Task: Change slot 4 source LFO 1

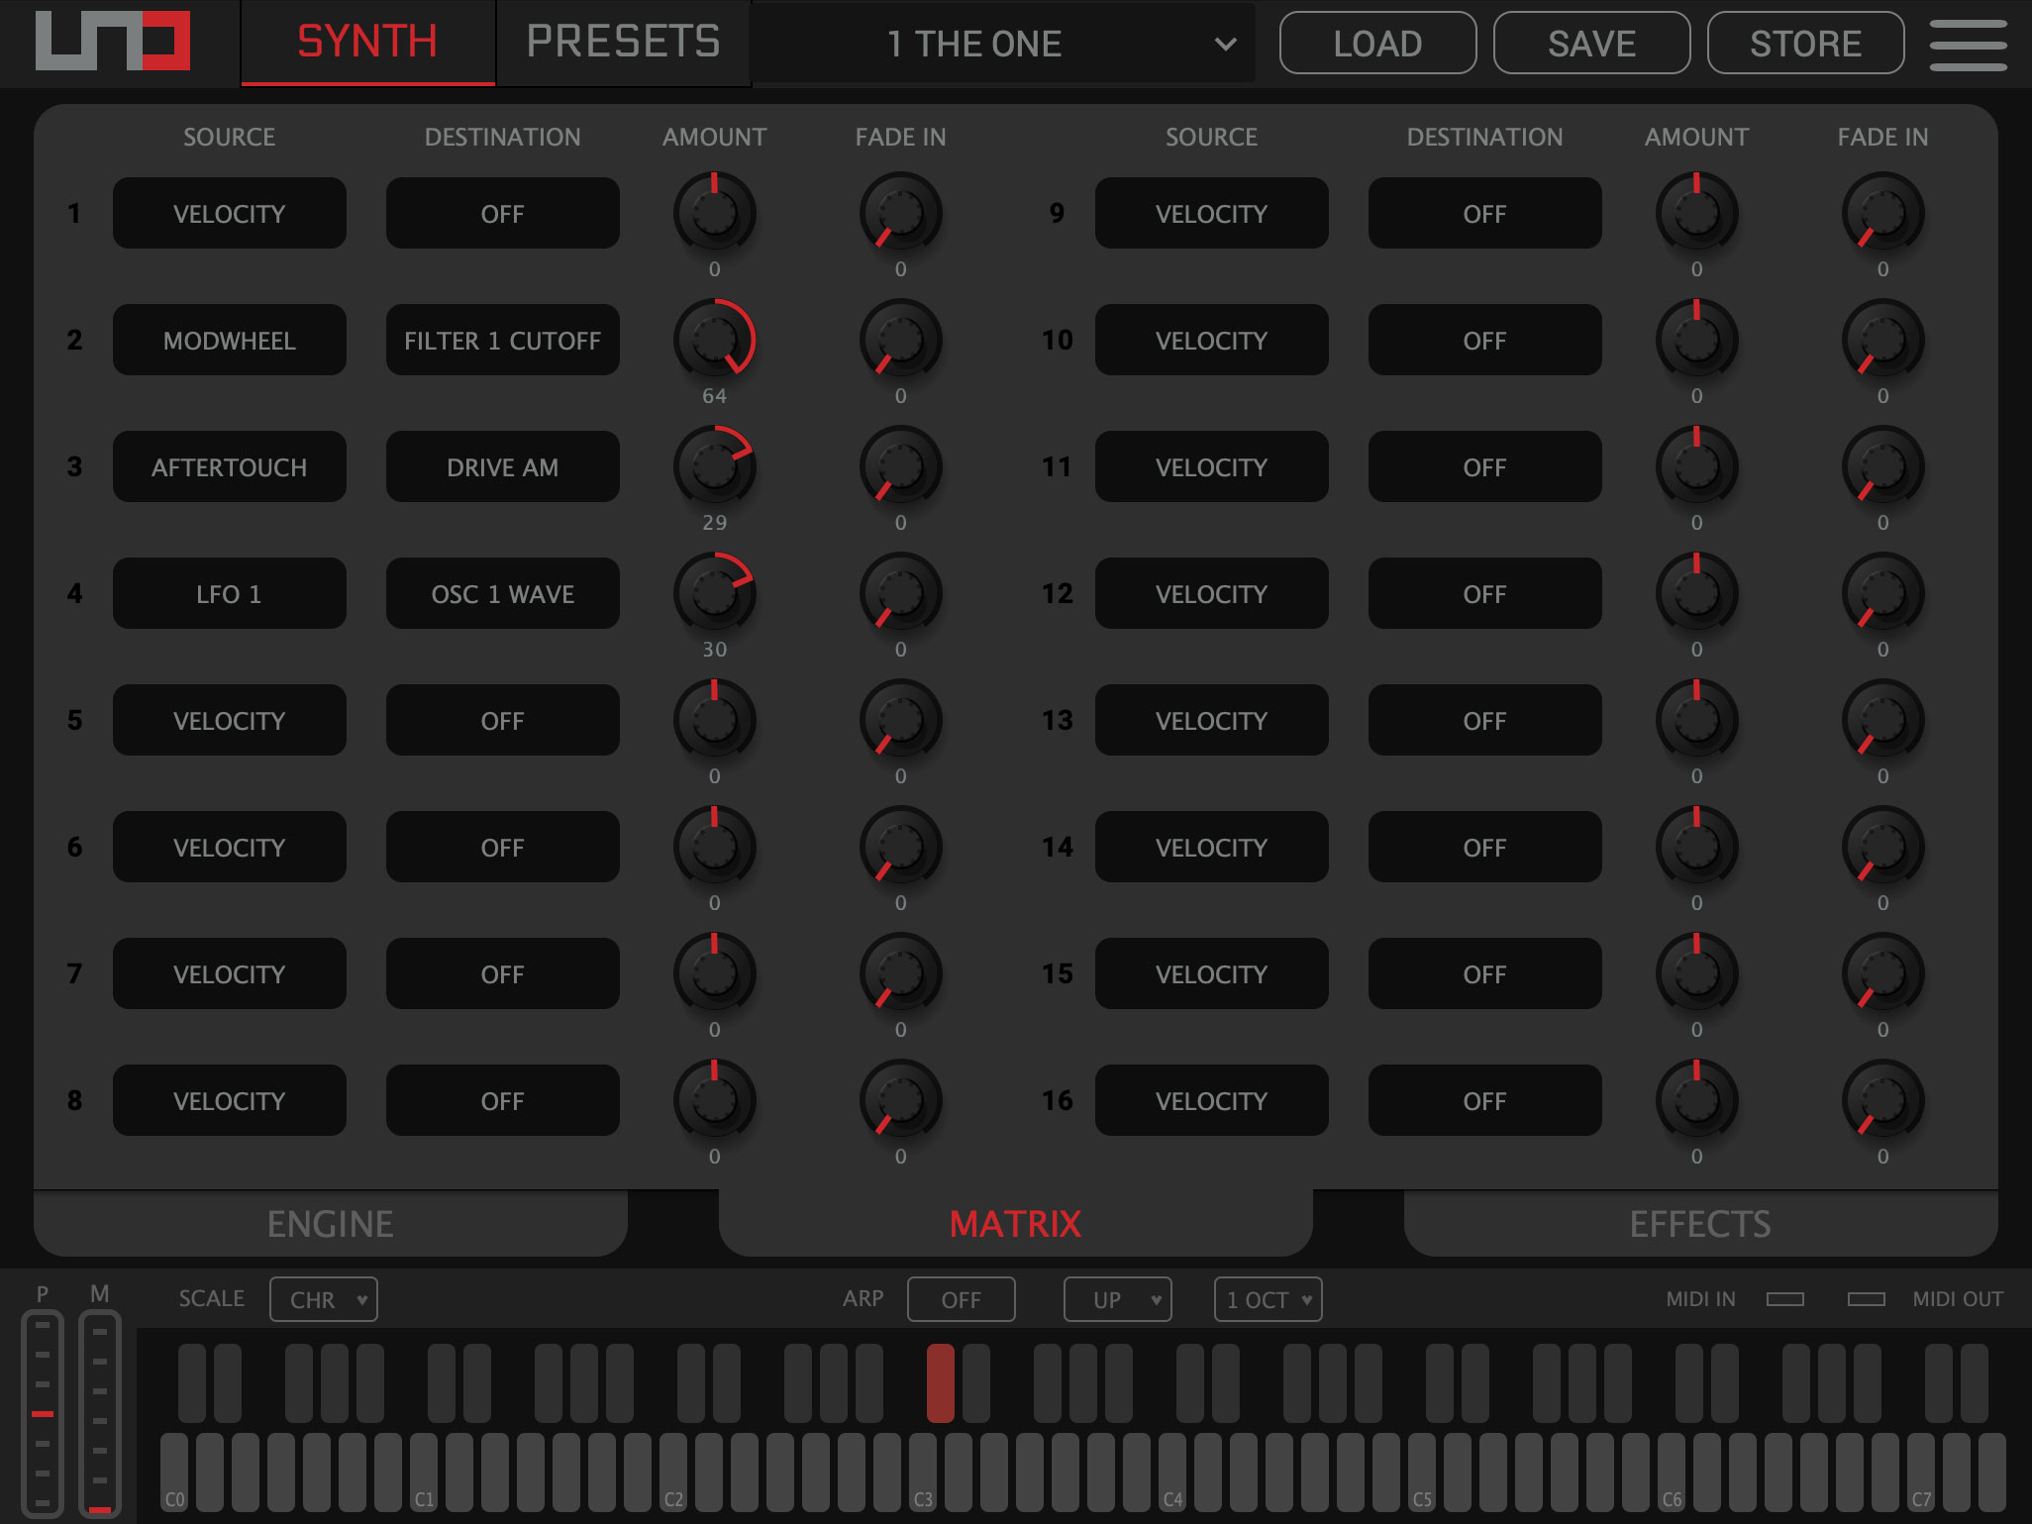Action: (229, 593)
